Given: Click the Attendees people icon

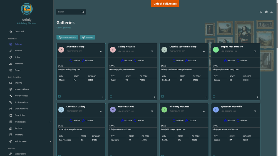Looking at the screenshot, I should (x=11, y=64).
